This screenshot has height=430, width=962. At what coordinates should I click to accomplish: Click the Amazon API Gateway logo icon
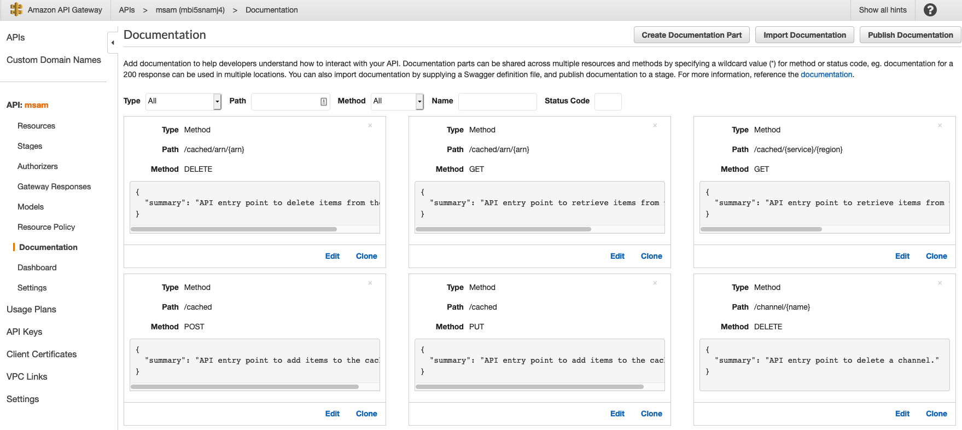16,10
